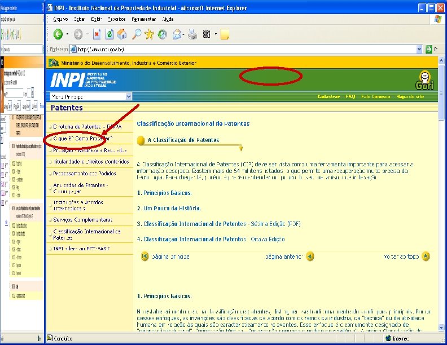This screenshot has width=447, height=345.
Task: Open the Ajuda menu
Action: (168, 19)
